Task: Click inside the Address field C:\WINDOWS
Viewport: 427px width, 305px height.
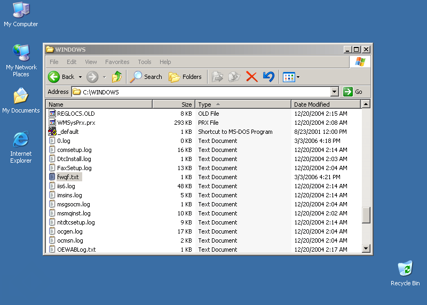Action: [x=201, y=92]
